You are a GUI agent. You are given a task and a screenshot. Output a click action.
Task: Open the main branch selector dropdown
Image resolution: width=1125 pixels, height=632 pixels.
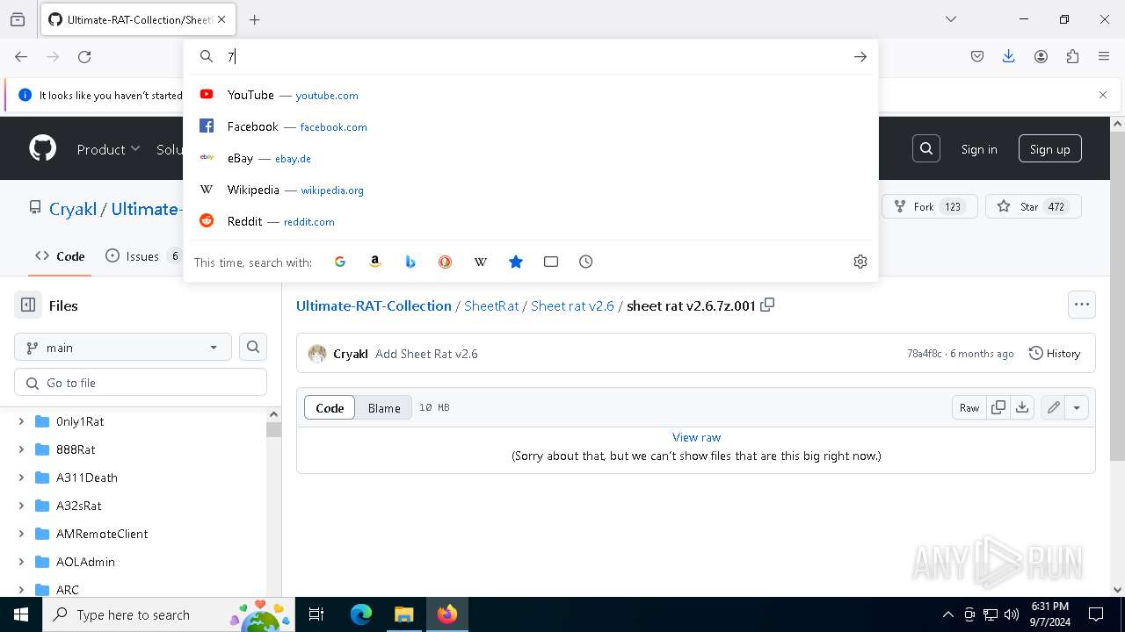point(123,348)
